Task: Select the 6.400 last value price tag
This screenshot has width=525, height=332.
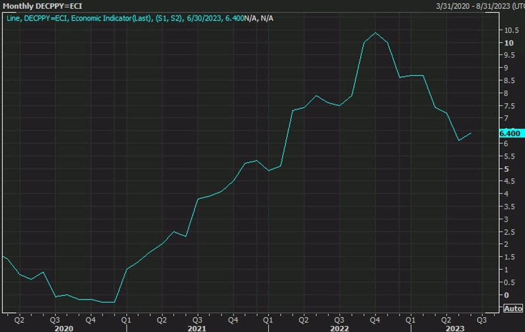Action: pos(509,133)
